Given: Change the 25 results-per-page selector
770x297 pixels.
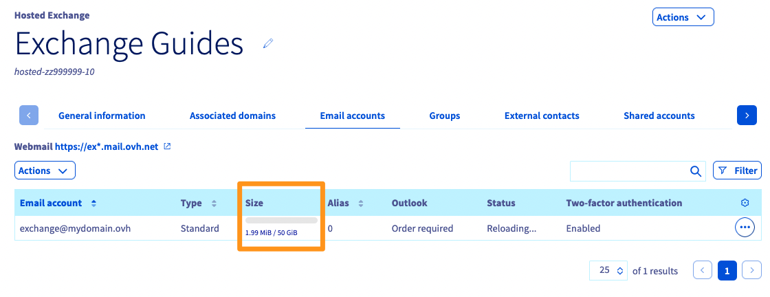Looking at the screenshot, I should [608, 271].
